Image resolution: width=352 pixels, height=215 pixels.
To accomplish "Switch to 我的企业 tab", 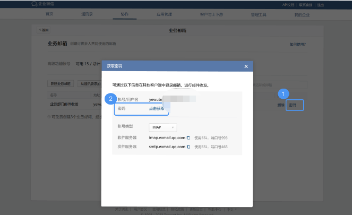I will [x=302, y=14].
